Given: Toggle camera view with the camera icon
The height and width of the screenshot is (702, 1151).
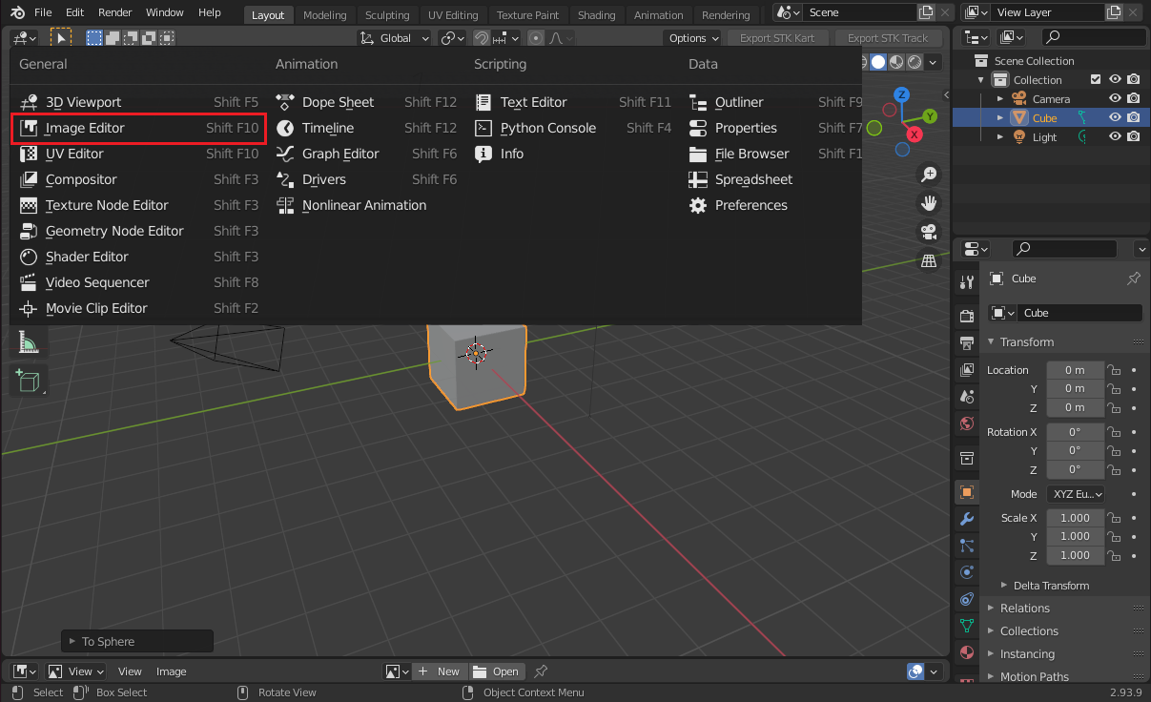Looking at the screenshot, I should click(928, 232).
